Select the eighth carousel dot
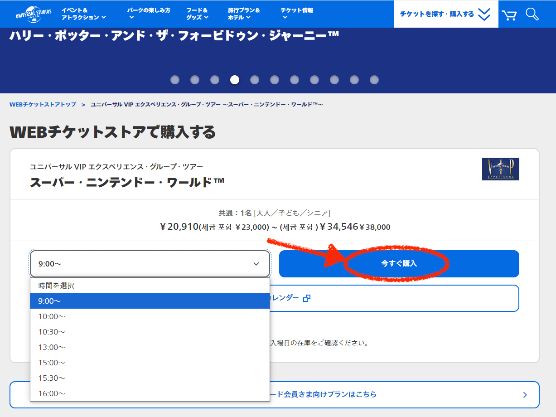 tap(314, 80)
